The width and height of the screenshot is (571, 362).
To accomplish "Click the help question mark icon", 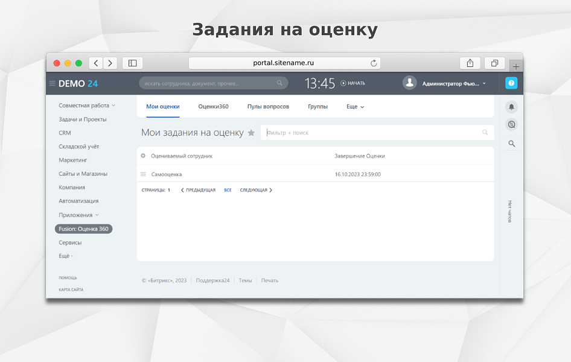I will (511, 83).
